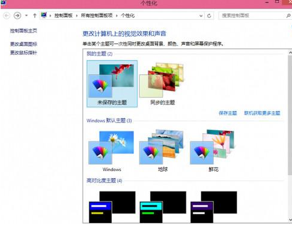
Task: Click the theme list scroll down arrow
Action: tap(290, 220)
